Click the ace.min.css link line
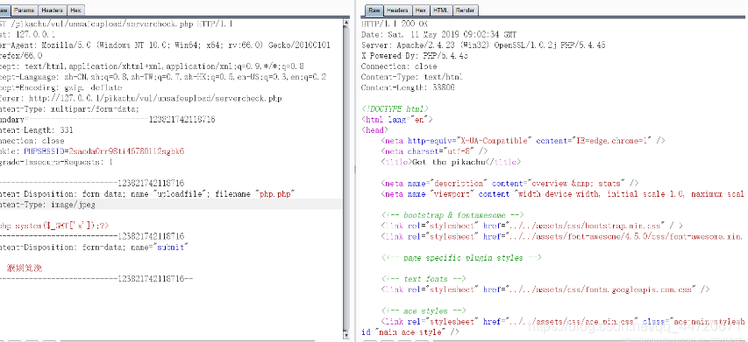This screenshot has width=748, height=342. [x=563, y=322]
